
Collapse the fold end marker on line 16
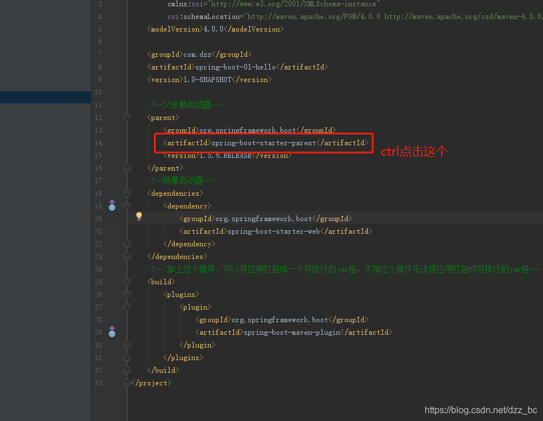127,168
